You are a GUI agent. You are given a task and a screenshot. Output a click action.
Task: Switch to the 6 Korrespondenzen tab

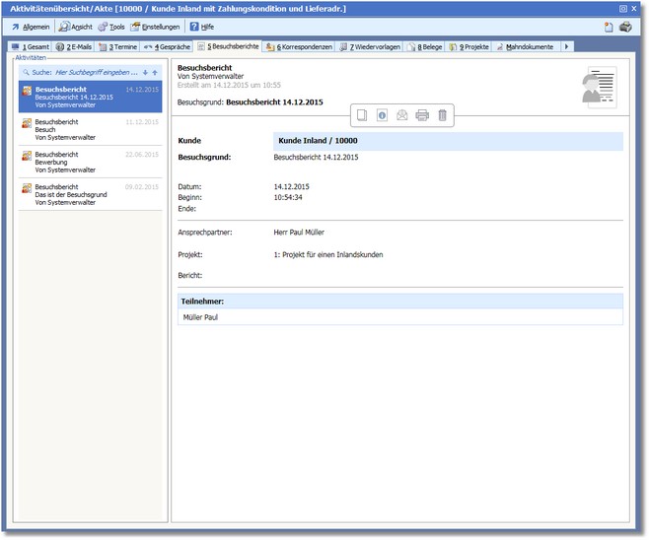point(299,46)
